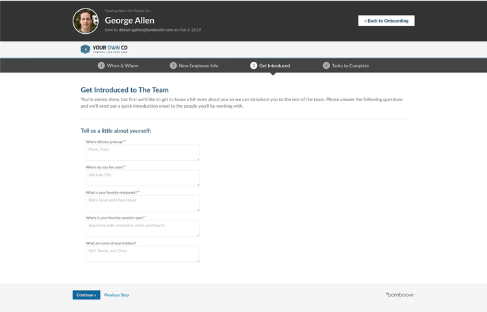Click the favorite vacation spot field
This screenshot has width=487, height=312.
point(142,228)
